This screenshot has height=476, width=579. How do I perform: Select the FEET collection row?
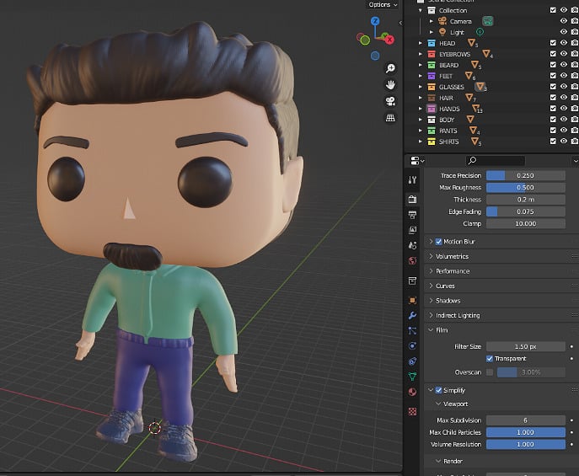click(x=491, y=76)
